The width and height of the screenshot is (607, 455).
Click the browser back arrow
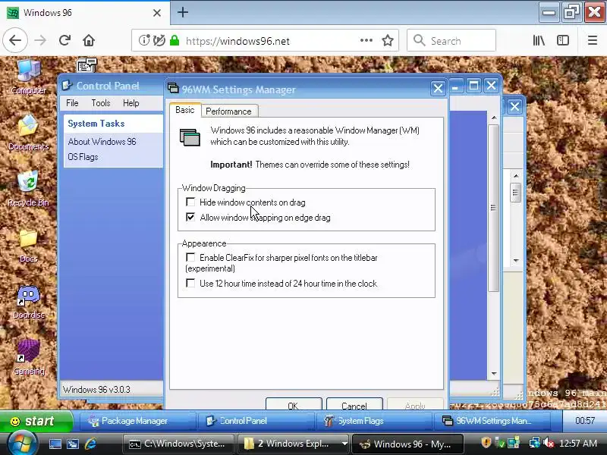15,40
